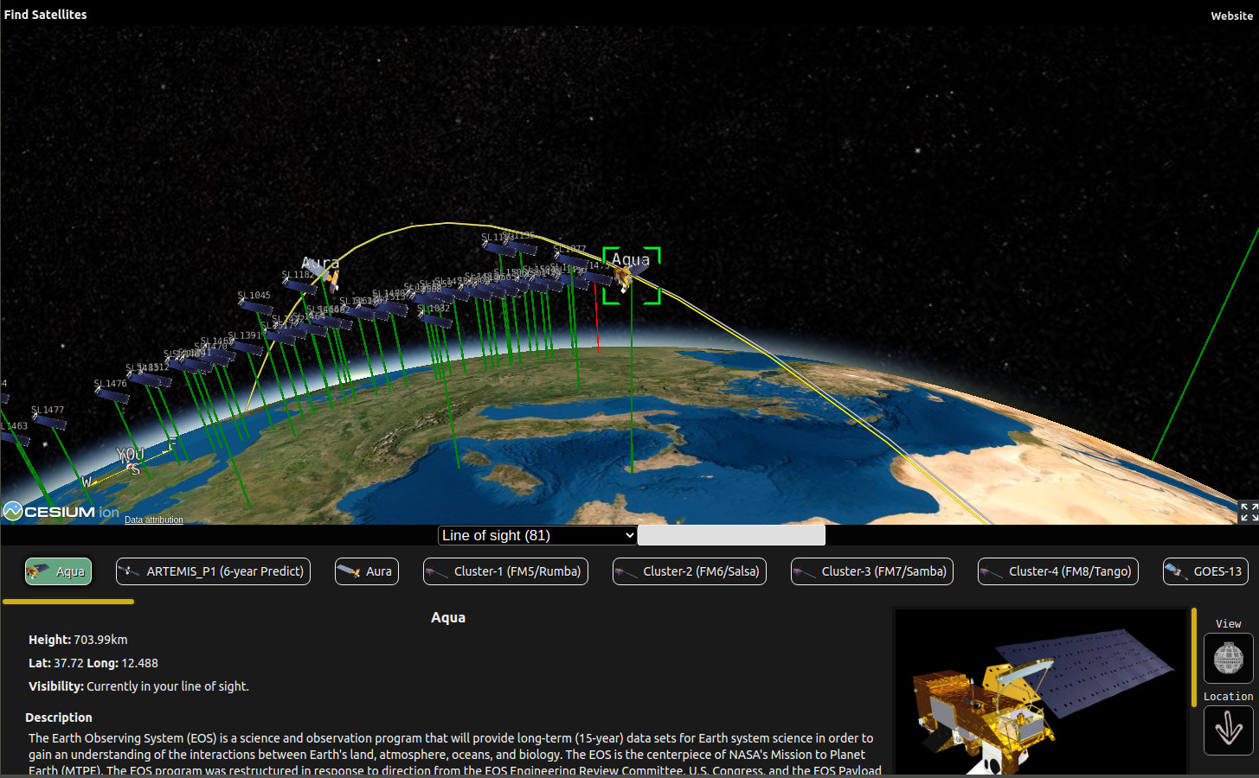Choose Cluster-2 (FM6/Salsa) satellite
Viewport: 1259px width, 778px height.
690,571
